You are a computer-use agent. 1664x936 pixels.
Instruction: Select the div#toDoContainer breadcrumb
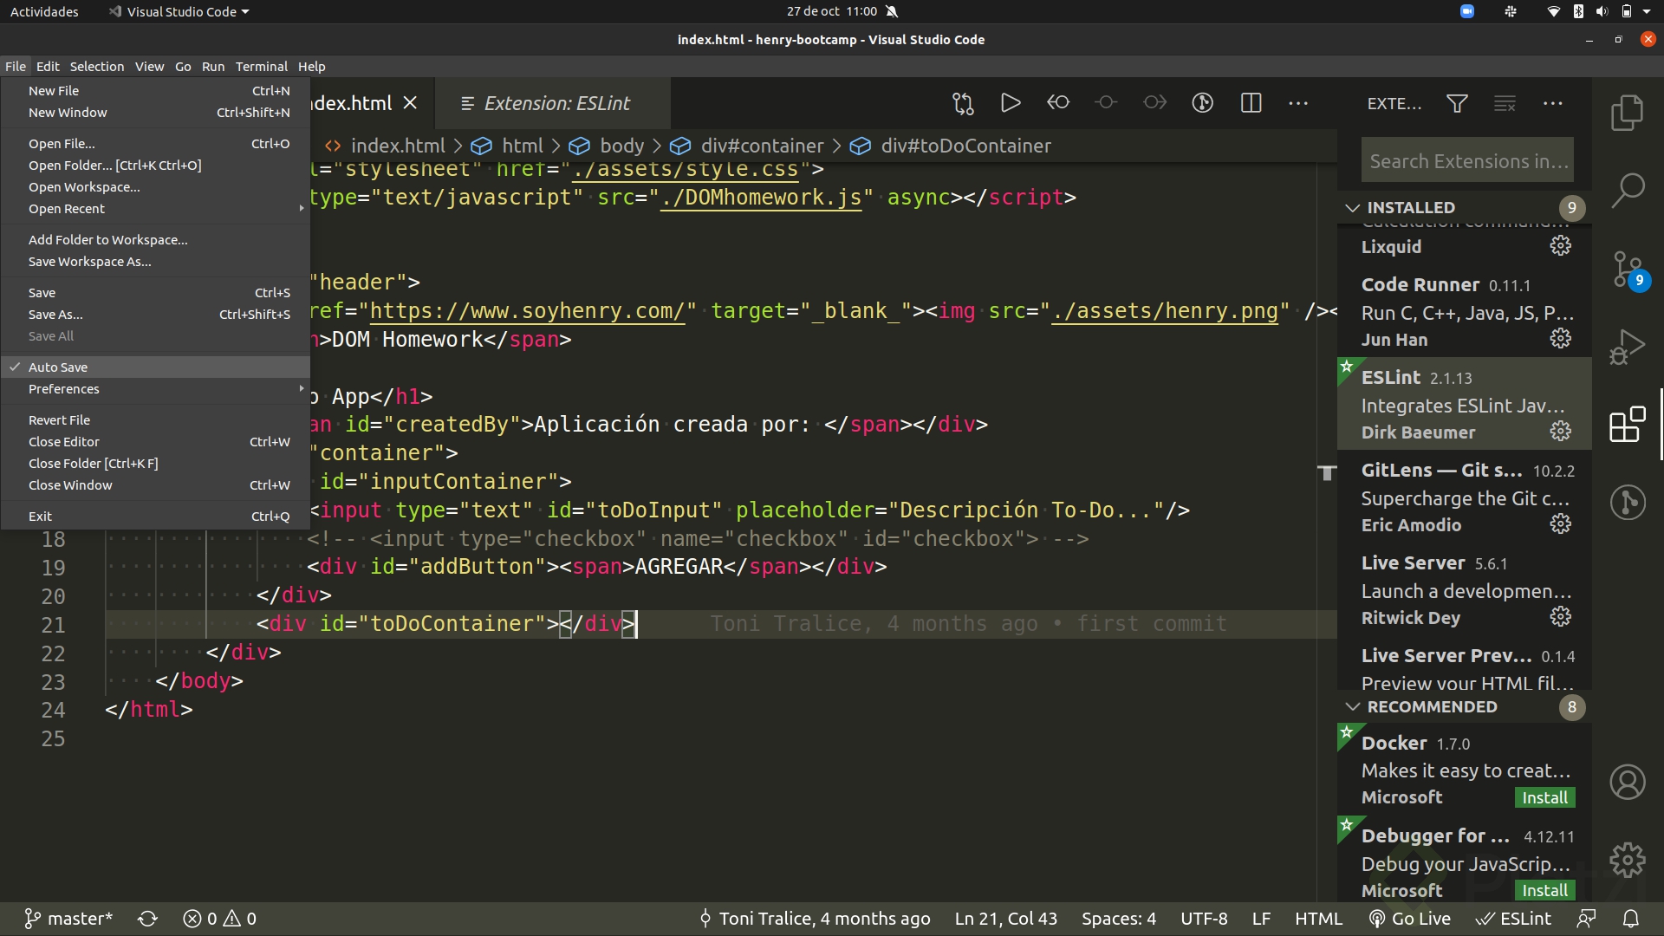coord(951,146)
